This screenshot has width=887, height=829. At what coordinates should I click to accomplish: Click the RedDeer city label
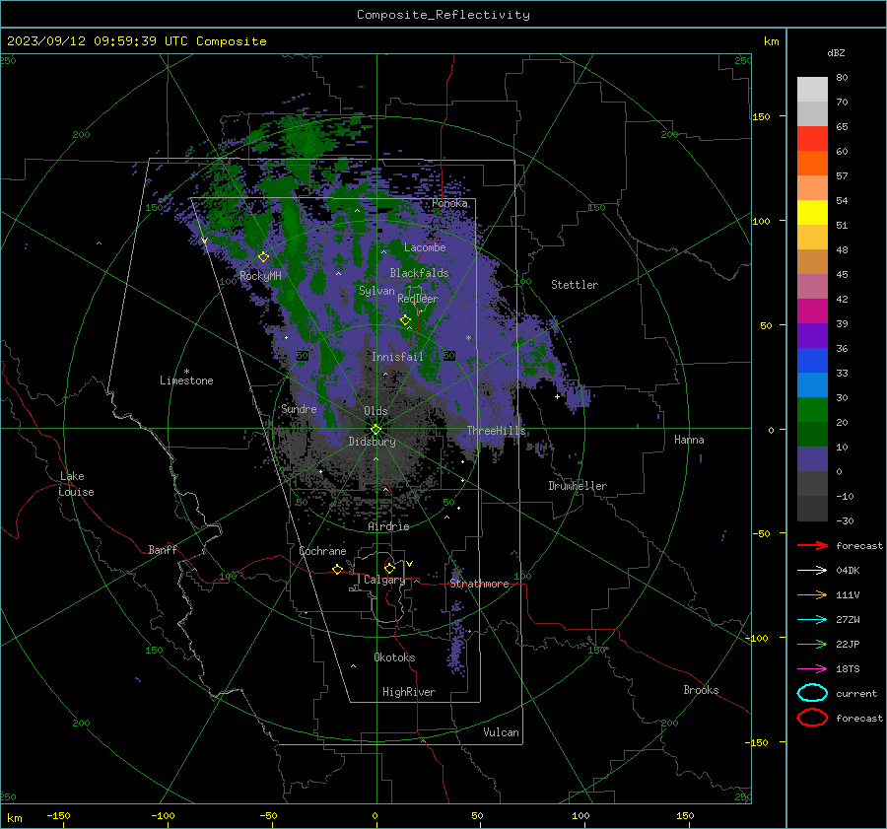418,299
